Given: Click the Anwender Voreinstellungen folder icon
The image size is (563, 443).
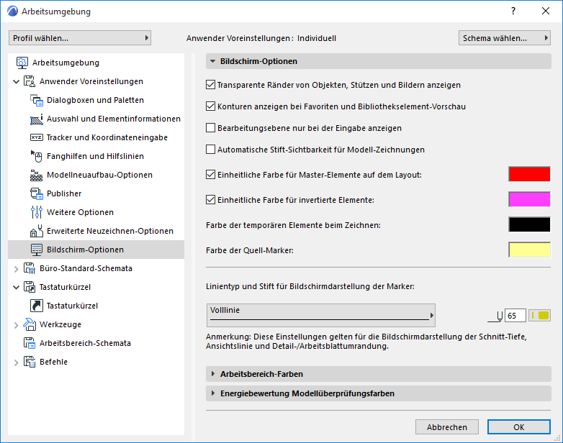Looking at the screenshot, I should pos(29,81).
